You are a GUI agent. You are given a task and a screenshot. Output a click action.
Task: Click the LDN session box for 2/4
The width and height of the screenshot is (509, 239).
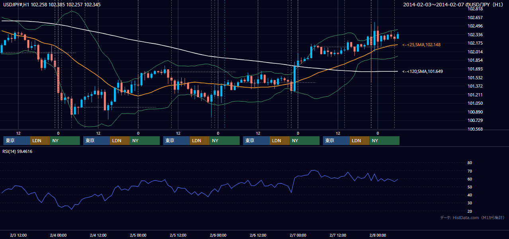(x=120, y=141)
